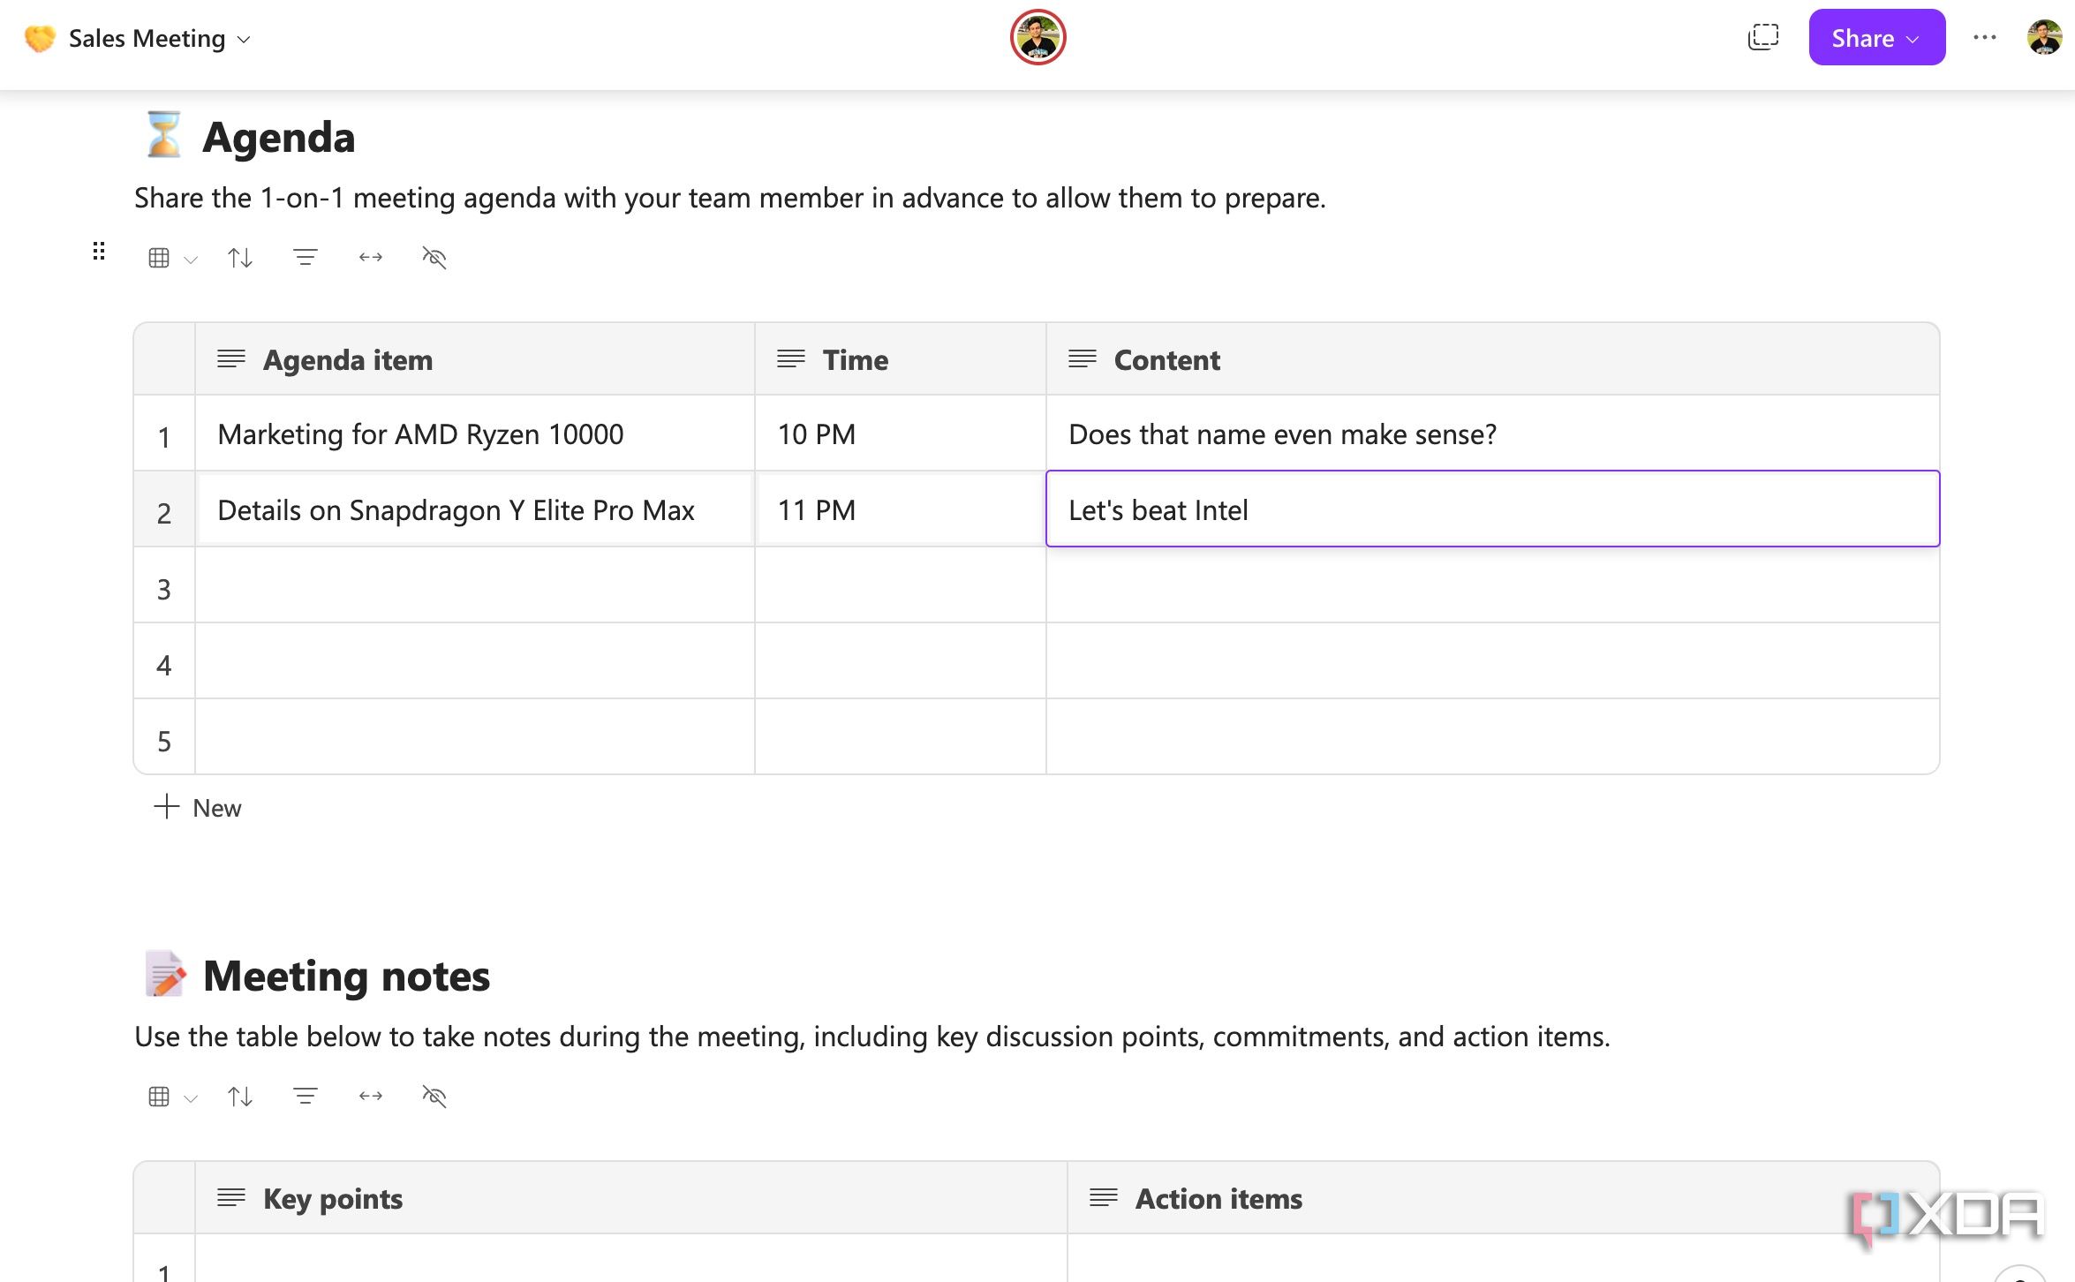Click the 10 PM time cell
Screen dimensions: 2075x1282
[901, 434]
